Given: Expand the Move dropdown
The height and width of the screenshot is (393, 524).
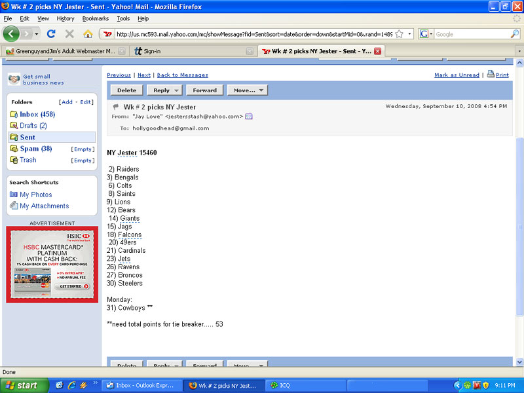Looking at the screenshot, I should pyautogui.click(x=248, y=90).
